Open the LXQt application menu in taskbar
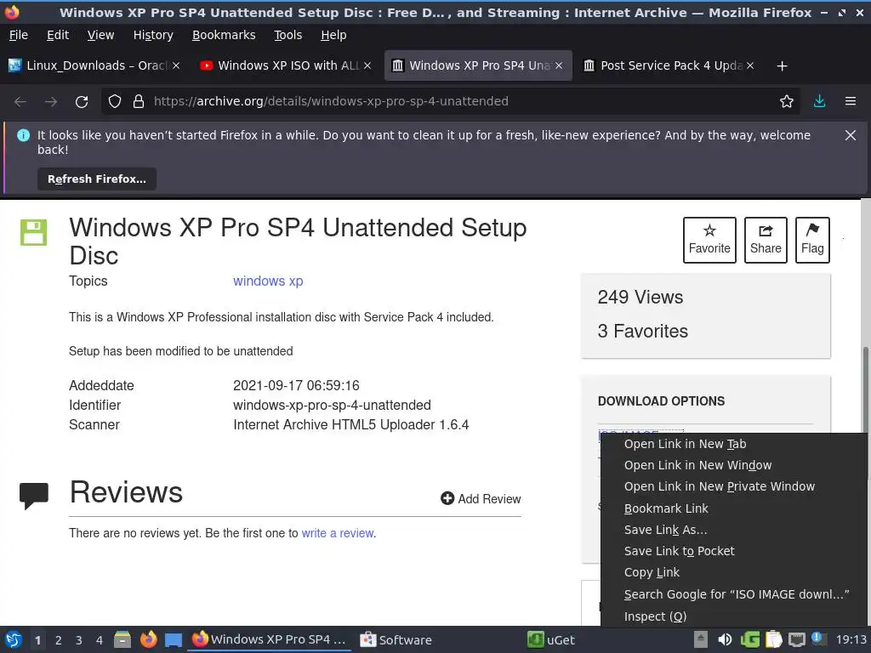Screen dimensions: 871x653 coord(14,639)
